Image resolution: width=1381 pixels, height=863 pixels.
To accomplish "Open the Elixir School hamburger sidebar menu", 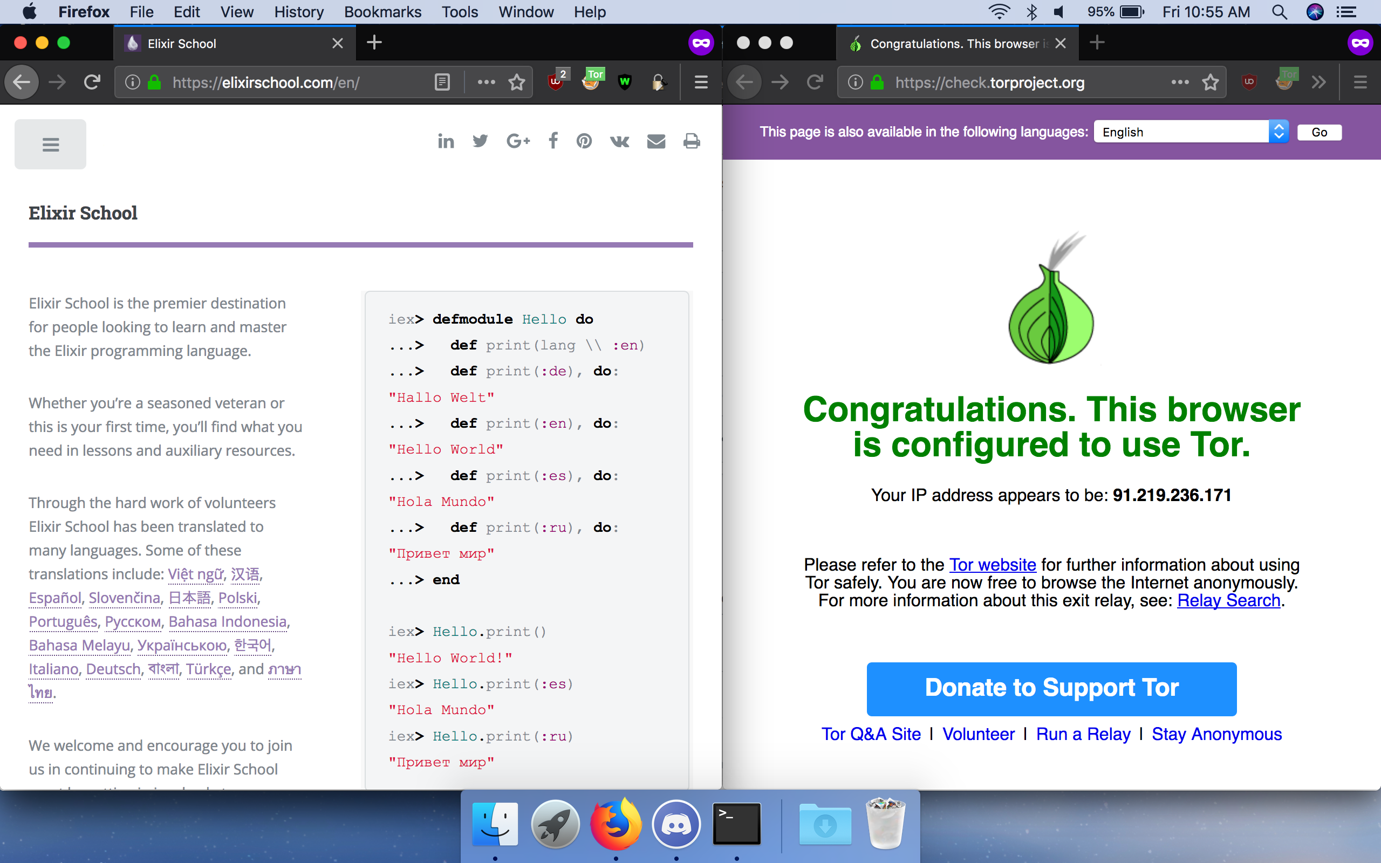I will coord(50,145).
